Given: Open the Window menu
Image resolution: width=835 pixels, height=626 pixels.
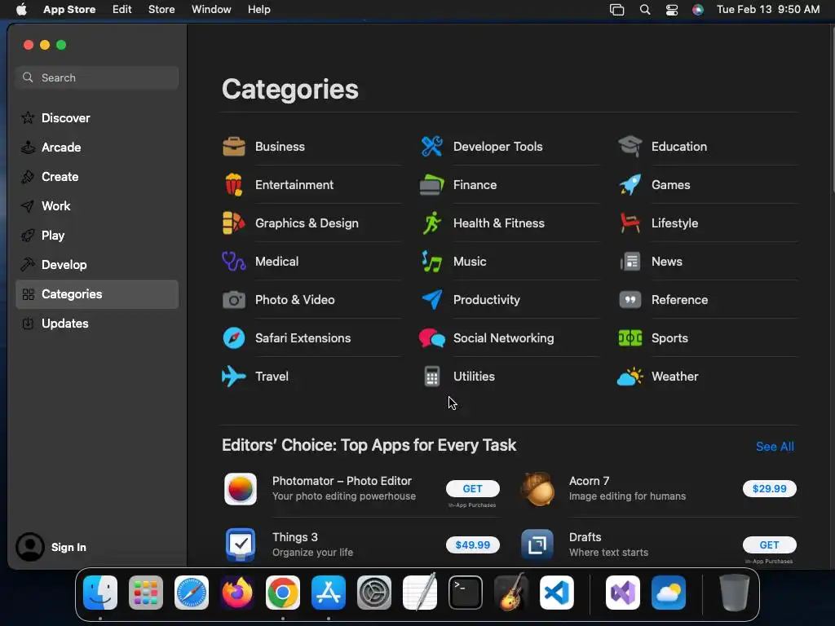Looking at the screenshot, I should tap(211, 10).
